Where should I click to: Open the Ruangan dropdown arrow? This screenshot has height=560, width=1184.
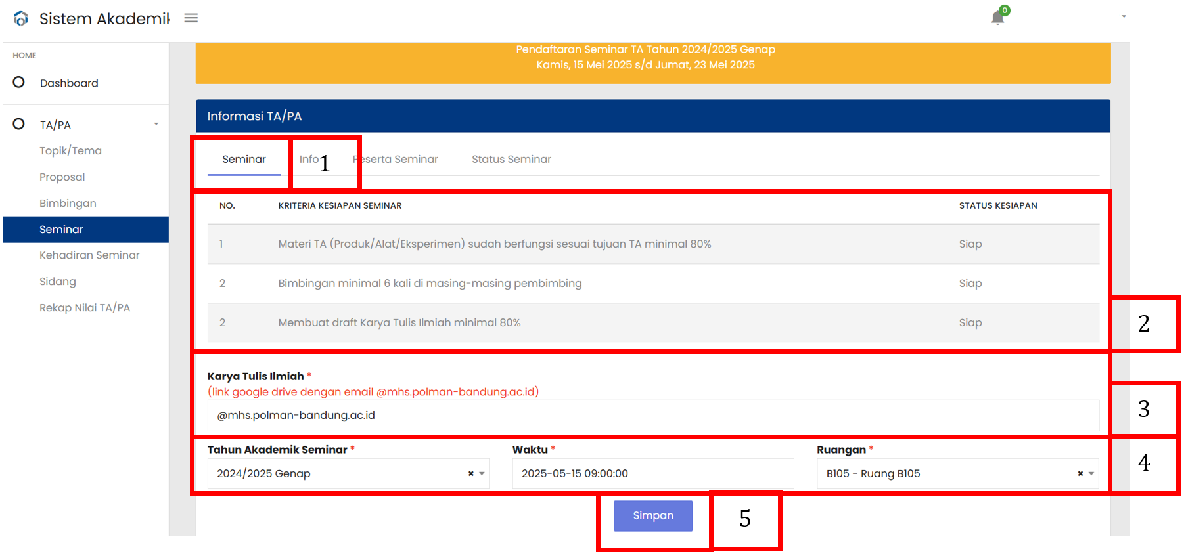coord(1091,473)
